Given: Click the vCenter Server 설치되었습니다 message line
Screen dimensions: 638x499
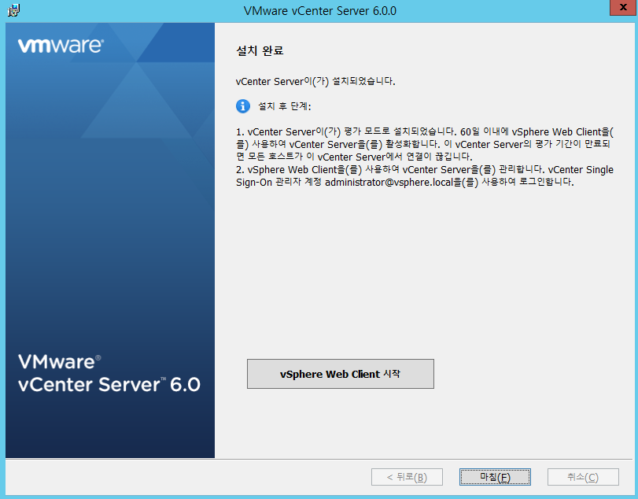Looking at the screenshot, I should [x=315, y=81].
